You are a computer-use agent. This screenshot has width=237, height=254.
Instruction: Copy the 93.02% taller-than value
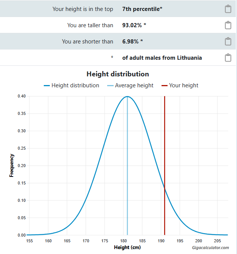[228, 25]
